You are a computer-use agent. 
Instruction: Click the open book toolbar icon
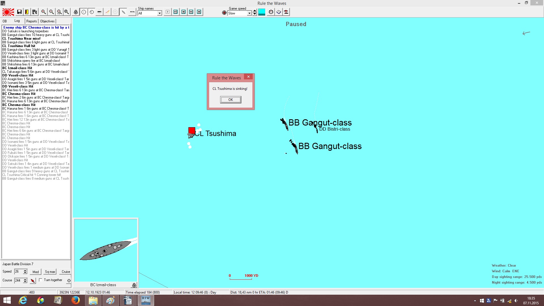coord(279,12)
